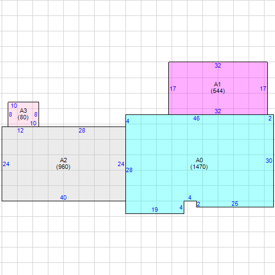Select the 28 dimension on A2's top edge
This screenshot has height=275, width=275.
click(82, 130)
